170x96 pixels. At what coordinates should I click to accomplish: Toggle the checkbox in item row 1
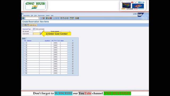[x=73, y=43]
